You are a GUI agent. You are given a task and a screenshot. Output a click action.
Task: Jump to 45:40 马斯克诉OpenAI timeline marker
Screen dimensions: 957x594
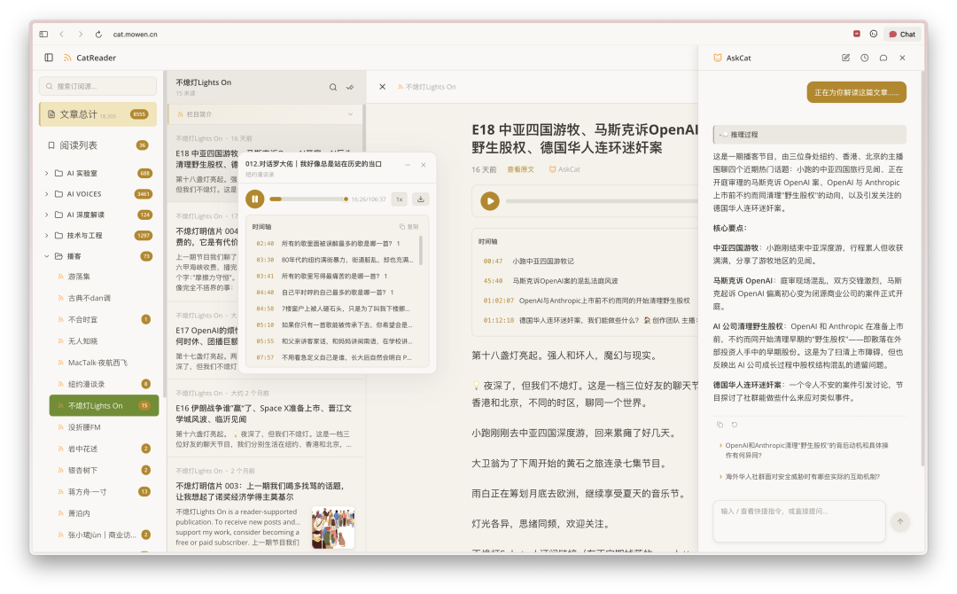point(550,281)
